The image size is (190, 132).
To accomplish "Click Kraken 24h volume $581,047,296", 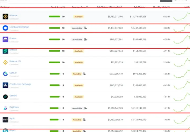I will coord(140,39).
